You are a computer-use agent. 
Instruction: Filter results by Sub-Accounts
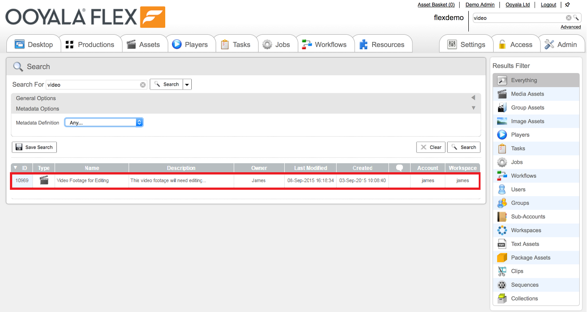[x=527, y=216]
